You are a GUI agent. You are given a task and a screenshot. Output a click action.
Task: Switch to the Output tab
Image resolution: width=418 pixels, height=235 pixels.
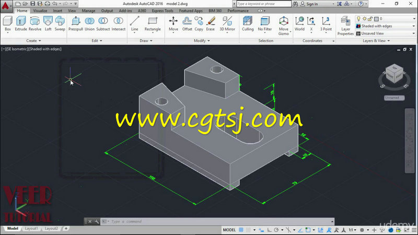click(x=107, y=10)
